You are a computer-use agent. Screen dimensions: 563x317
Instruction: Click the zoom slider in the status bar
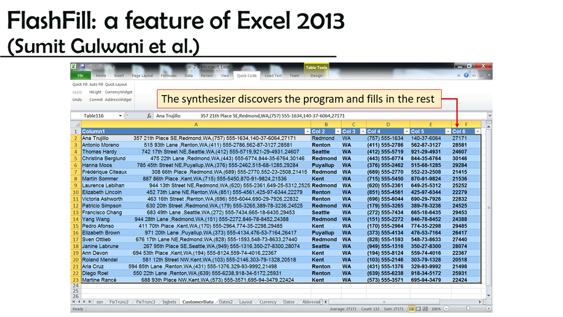pos(468,309)
